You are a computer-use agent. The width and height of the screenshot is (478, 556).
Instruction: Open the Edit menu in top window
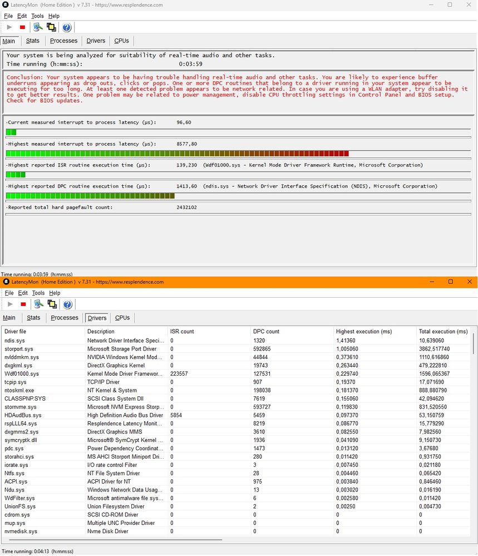coord(22,16)
